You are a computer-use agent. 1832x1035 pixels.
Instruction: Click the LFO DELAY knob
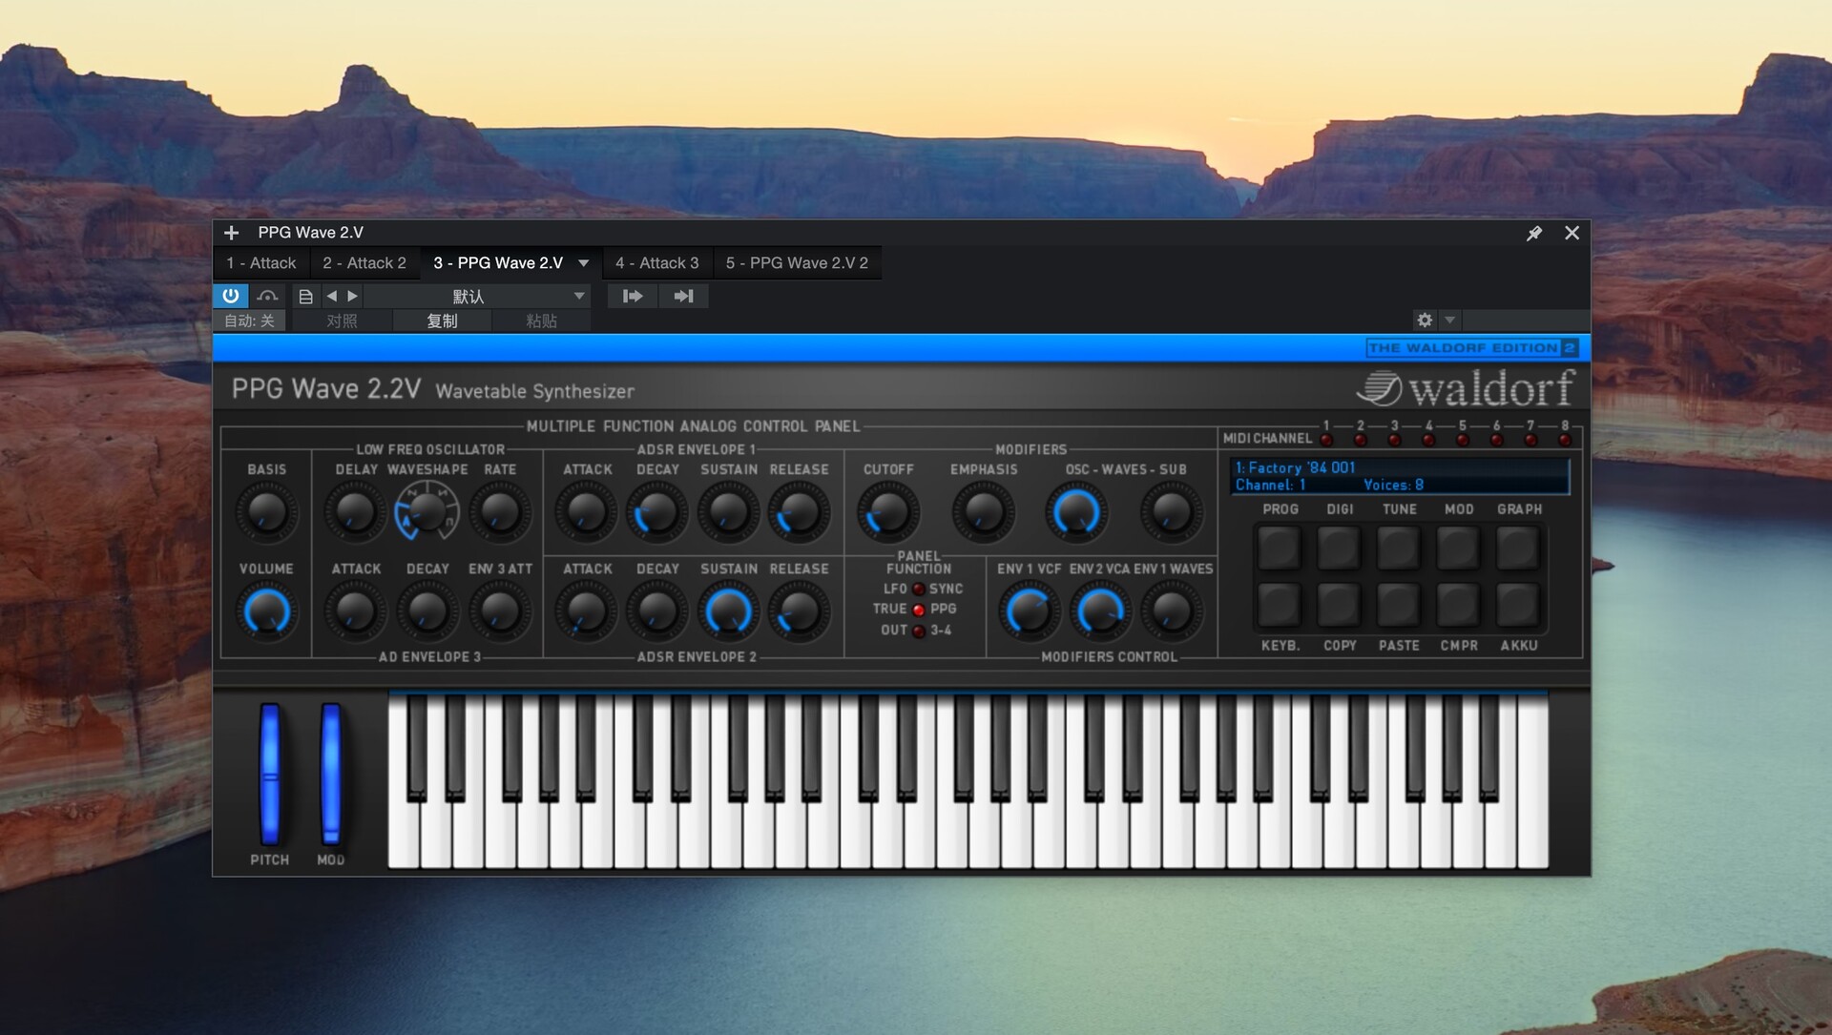point(355,512)
